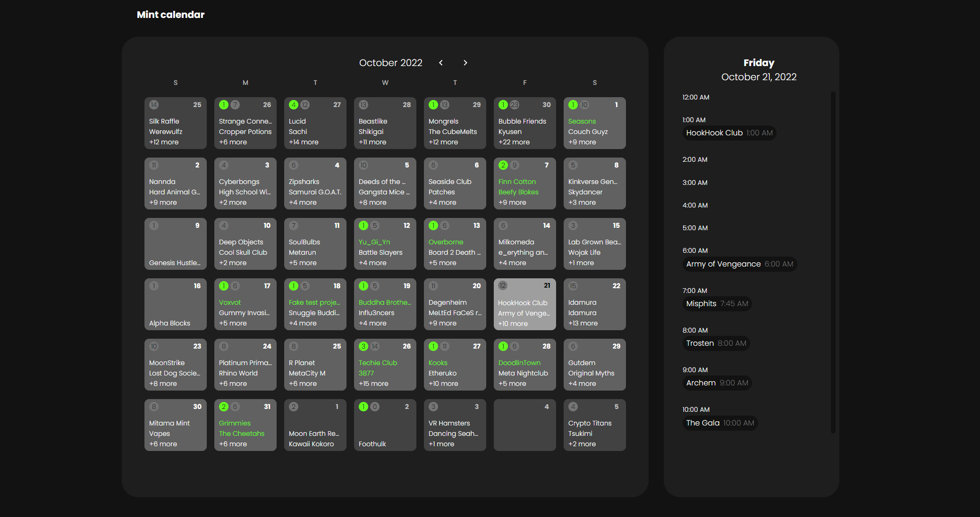Click the gray count badge on October 21
Screen dimensions: 980x517
point(502,286)
